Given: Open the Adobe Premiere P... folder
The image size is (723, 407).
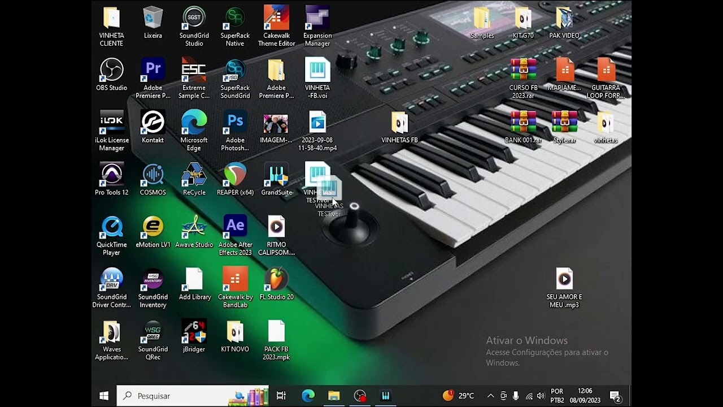Looking at the screenshot, I should click(x=276, y=79).
